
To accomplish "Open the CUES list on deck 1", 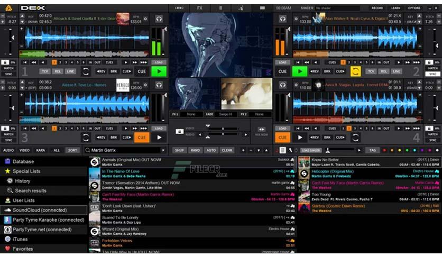I will pos(109,62).
